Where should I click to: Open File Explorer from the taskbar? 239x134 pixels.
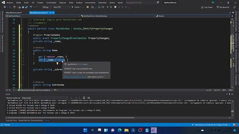coord(127,130)
